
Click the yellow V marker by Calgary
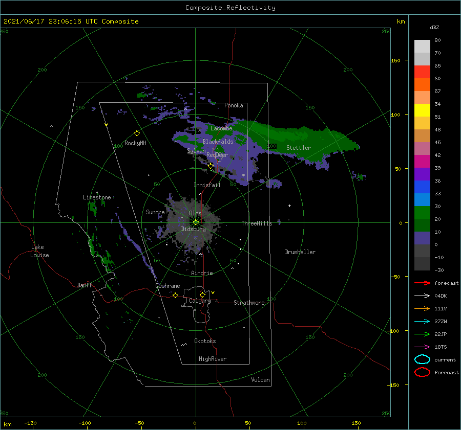tap(213, 292)
